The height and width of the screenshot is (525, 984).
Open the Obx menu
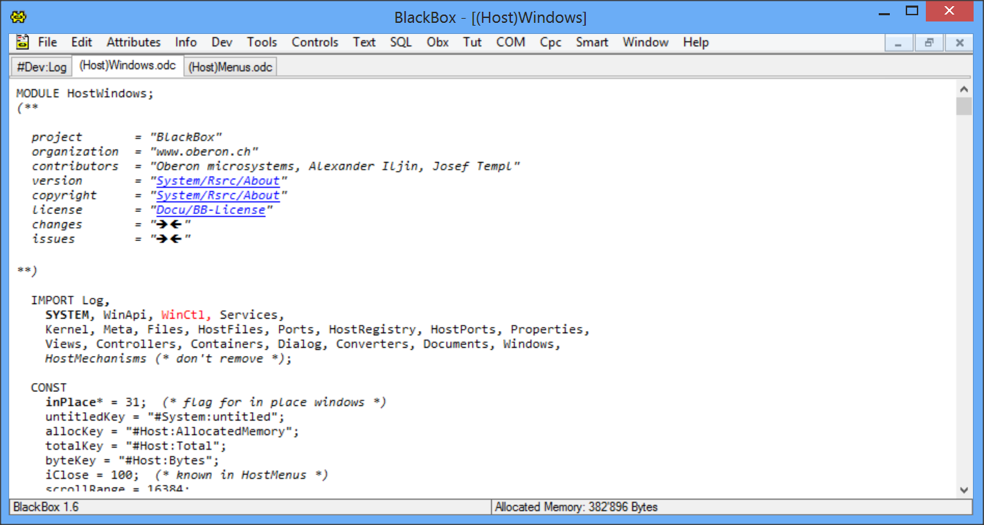tap(437, 42)
